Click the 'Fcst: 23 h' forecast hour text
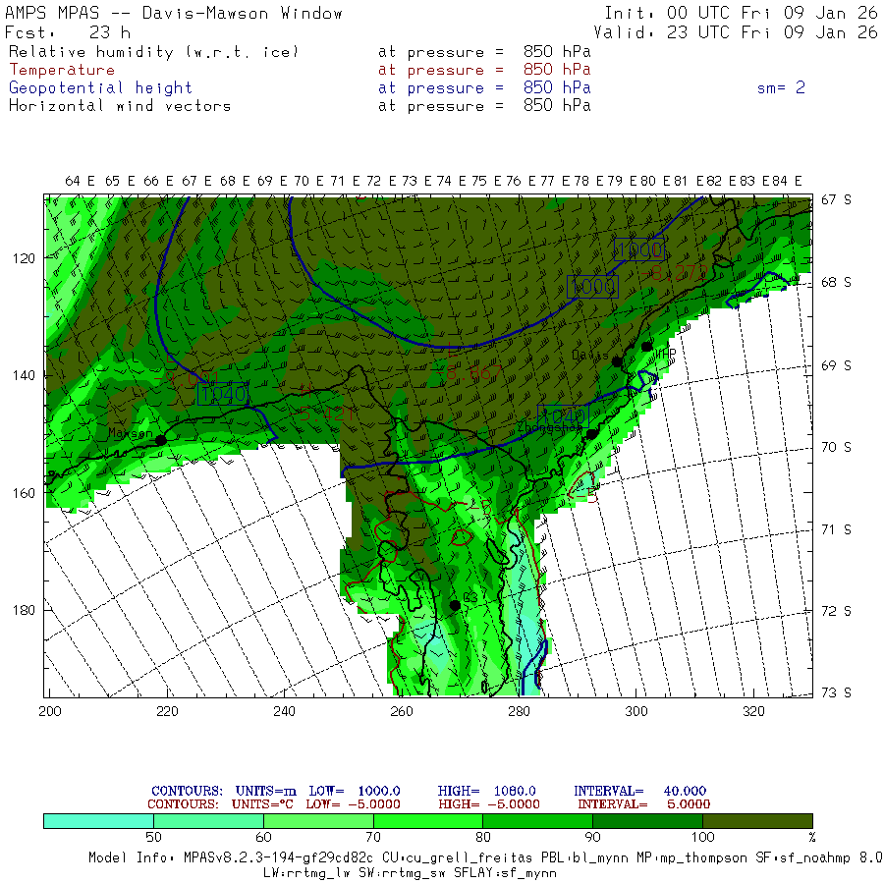Screen dimensions: 884x884 click(68, 32)
